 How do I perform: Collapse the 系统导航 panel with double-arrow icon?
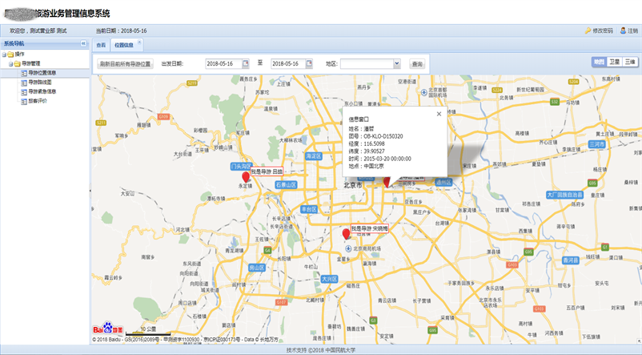83,43
